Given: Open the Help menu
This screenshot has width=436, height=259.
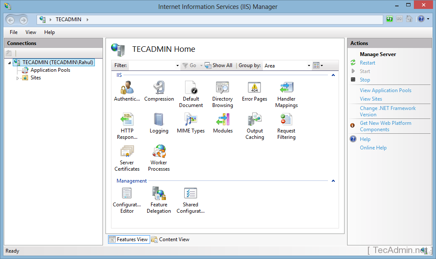Looking at the screenshot, I should click(x=49, y=32).
